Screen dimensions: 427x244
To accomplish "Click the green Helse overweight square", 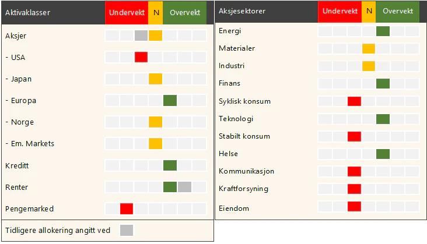I will coord(383,154).
